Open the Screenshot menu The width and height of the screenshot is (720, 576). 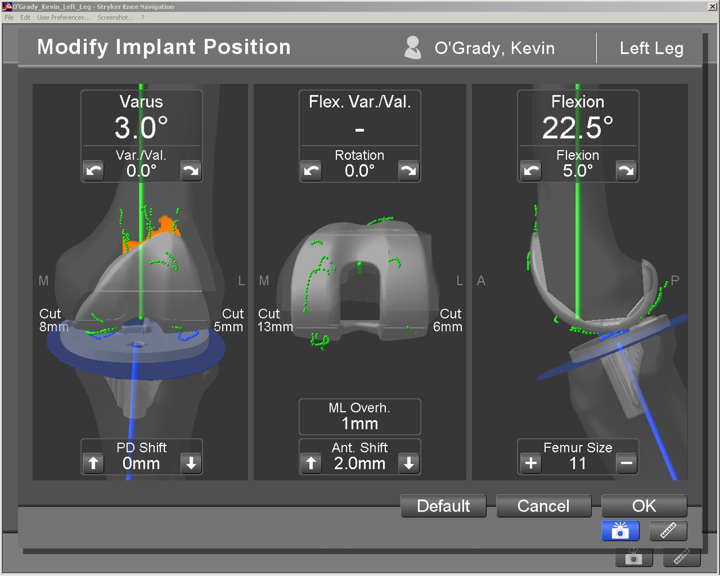coord(116,18)
